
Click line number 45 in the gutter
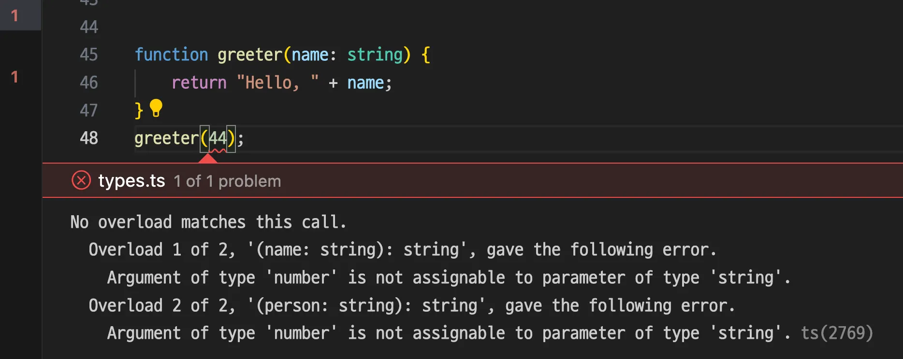pyautogui.click(x=89, y=55)
